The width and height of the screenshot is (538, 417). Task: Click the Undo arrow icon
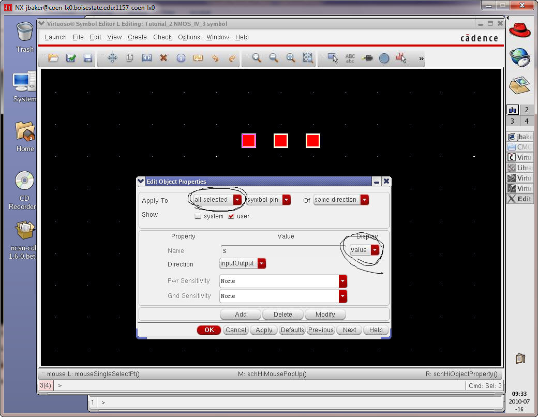pyautogui.click(x=215, y=58)
